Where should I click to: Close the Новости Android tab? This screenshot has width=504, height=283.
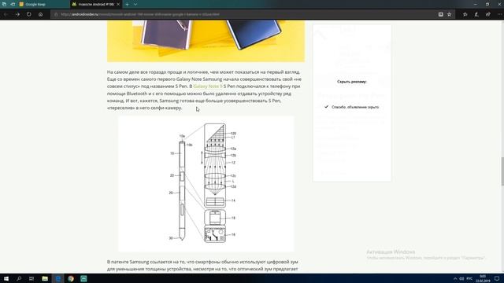[x=118, y=4]
